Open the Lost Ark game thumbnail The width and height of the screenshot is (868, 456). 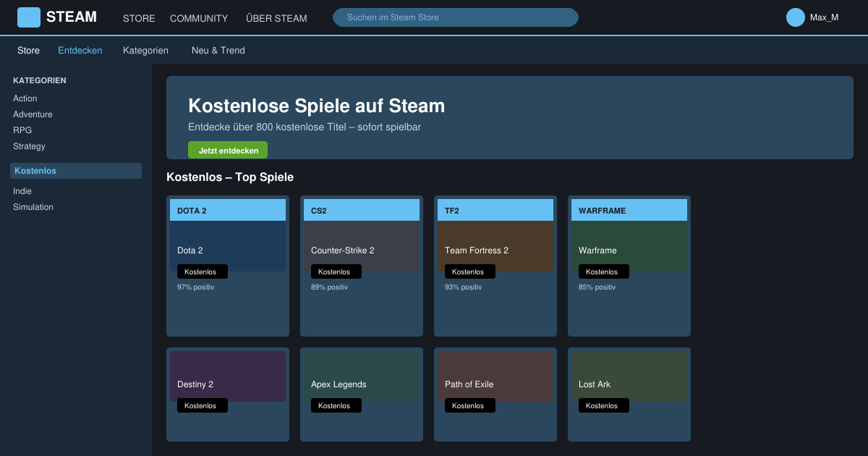click(629, 376)
